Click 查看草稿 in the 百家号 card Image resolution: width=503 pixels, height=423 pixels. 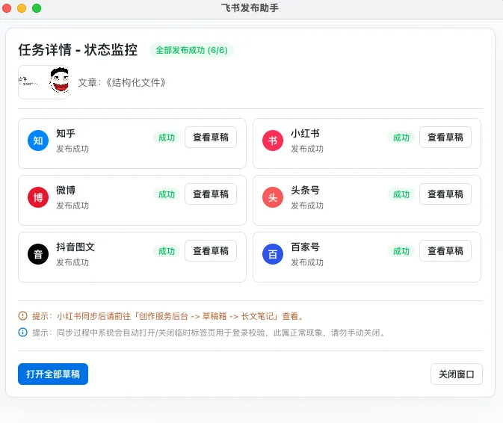click(445, 251)
